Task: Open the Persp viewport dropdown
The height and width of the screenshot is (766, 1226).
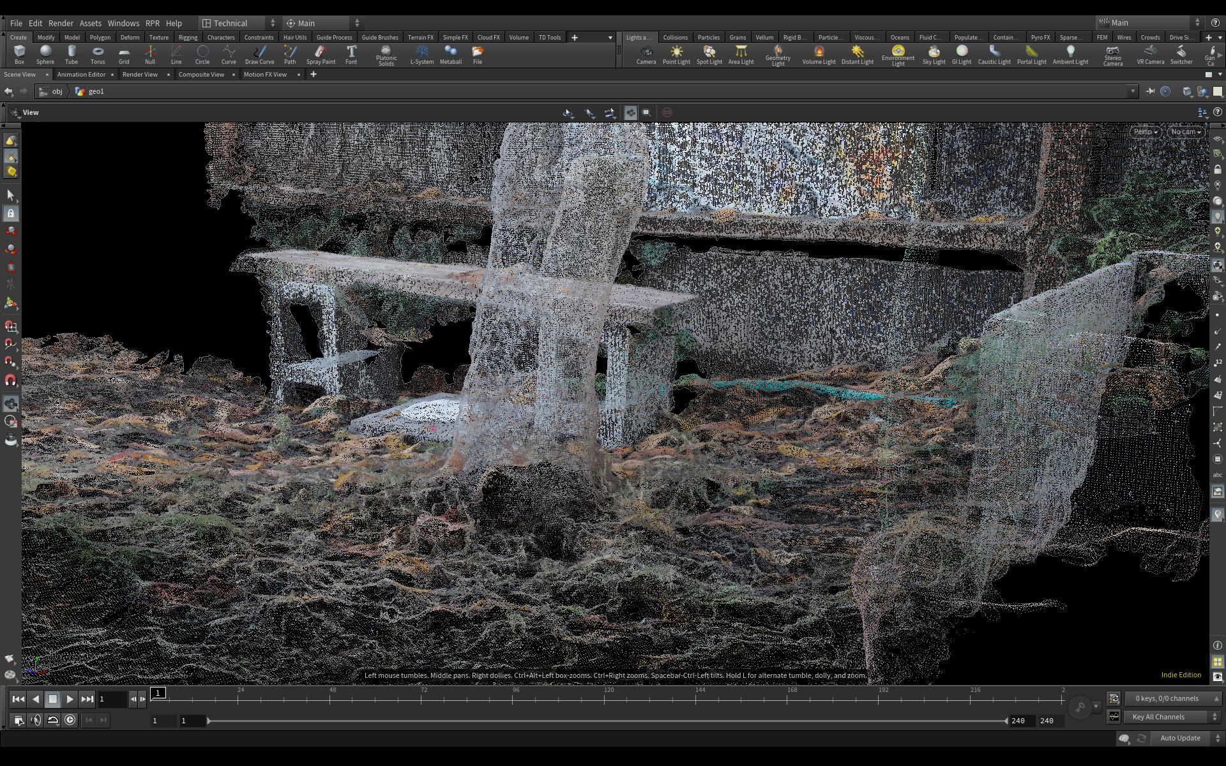Action: (1146, 132)
